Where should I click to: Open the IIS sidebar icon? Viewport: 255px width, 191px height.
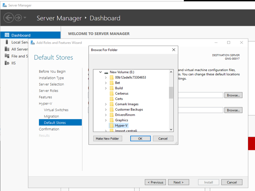[7, 63]
